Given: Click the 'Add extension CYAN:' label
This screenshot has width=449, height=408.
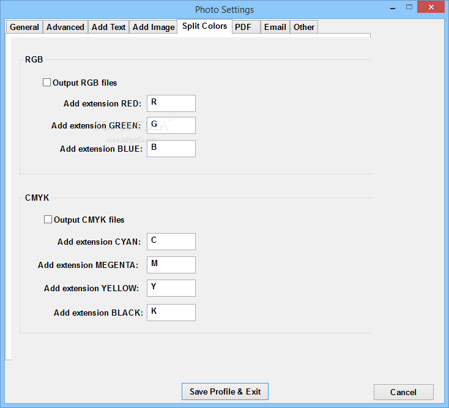Looking at the screenshot, I should (x=99, y=242).
